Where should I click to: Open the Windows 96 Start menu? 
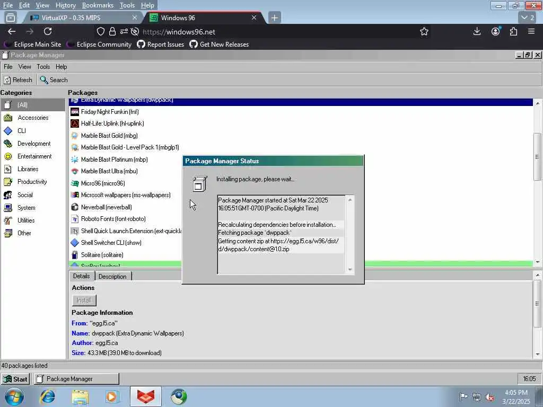click(15, 379)
